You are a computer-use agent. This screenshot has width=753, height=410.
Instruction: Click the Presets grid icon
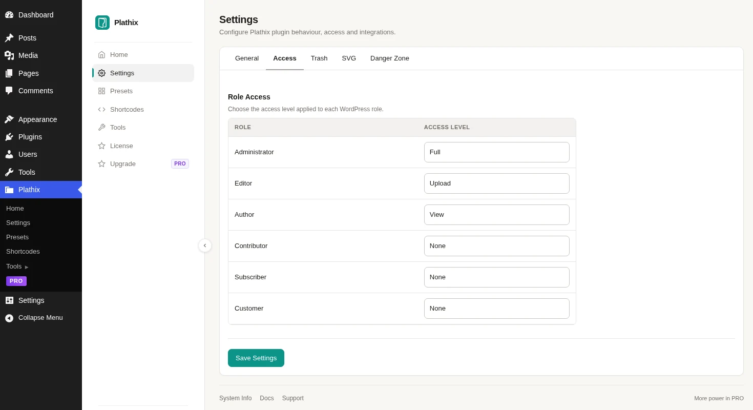[x=101, y=91]
